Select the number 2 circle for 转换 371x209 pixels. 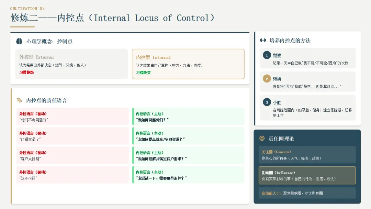click(x=267, y=79)
